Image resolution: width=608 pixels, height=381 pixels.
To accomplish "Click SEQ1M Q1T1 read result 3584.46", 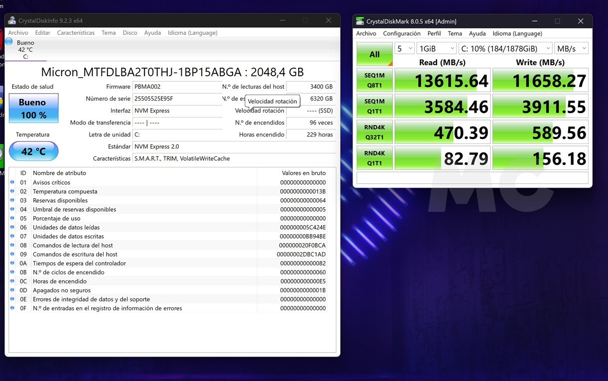I will [443, 106].
